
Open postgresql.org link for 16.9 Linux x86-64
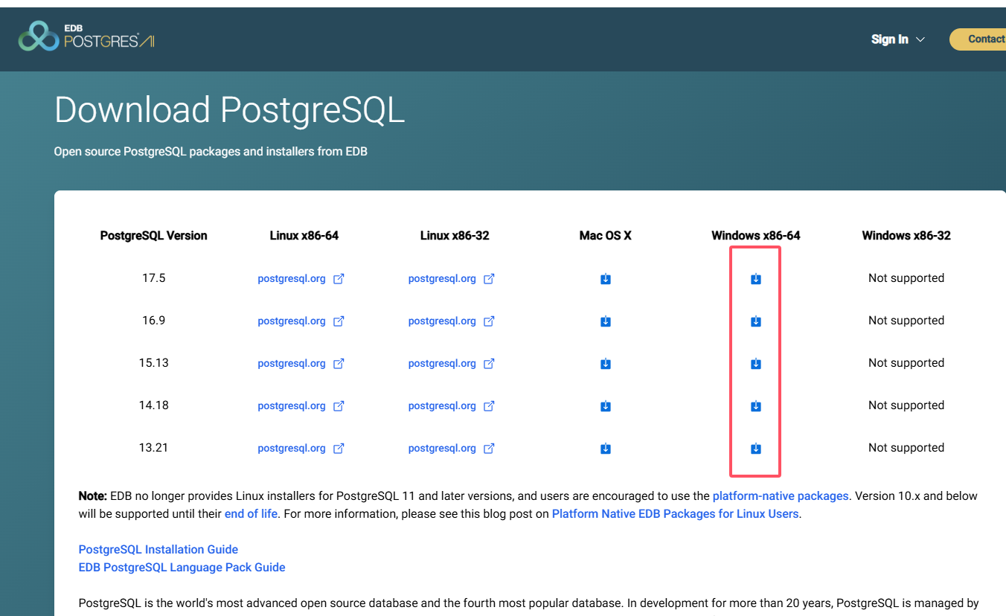point(292,321)
